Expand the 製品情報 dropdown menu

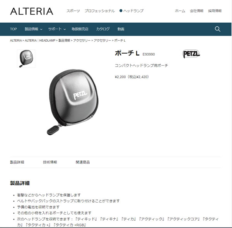tap(33, 29)
